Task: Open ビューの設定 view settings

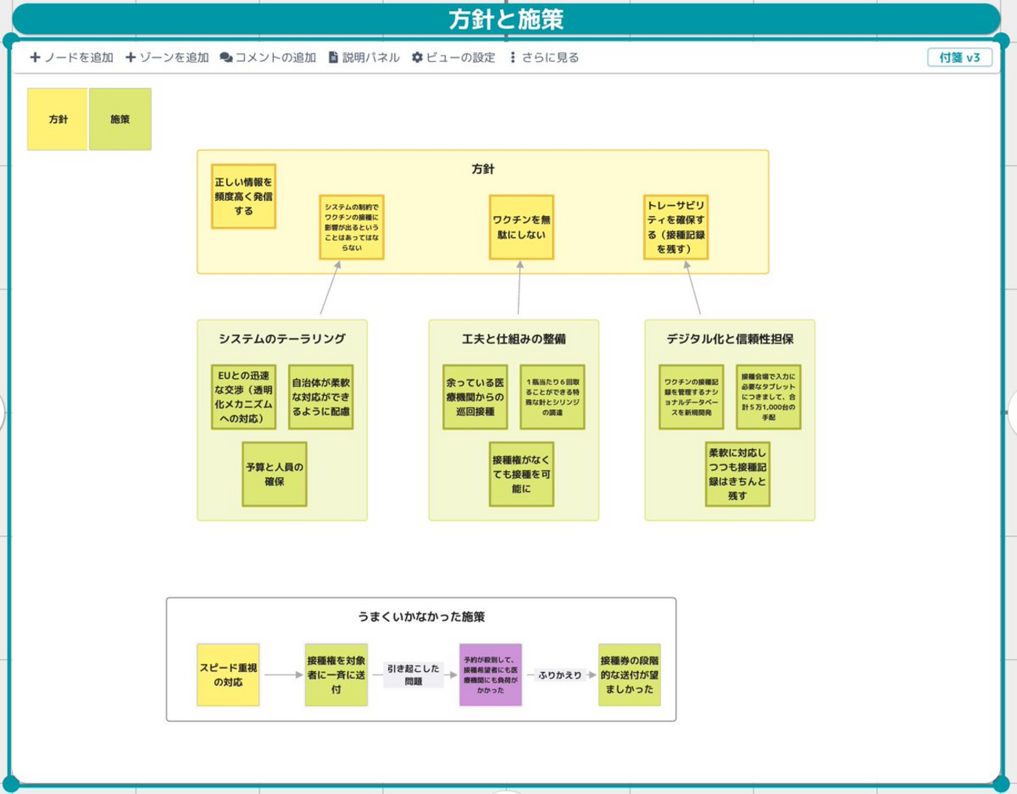Action: 454,57
